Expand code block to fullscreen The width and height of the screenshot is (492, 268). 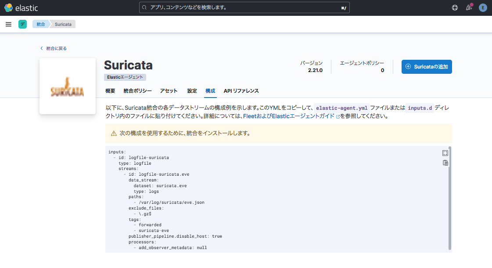445,153
